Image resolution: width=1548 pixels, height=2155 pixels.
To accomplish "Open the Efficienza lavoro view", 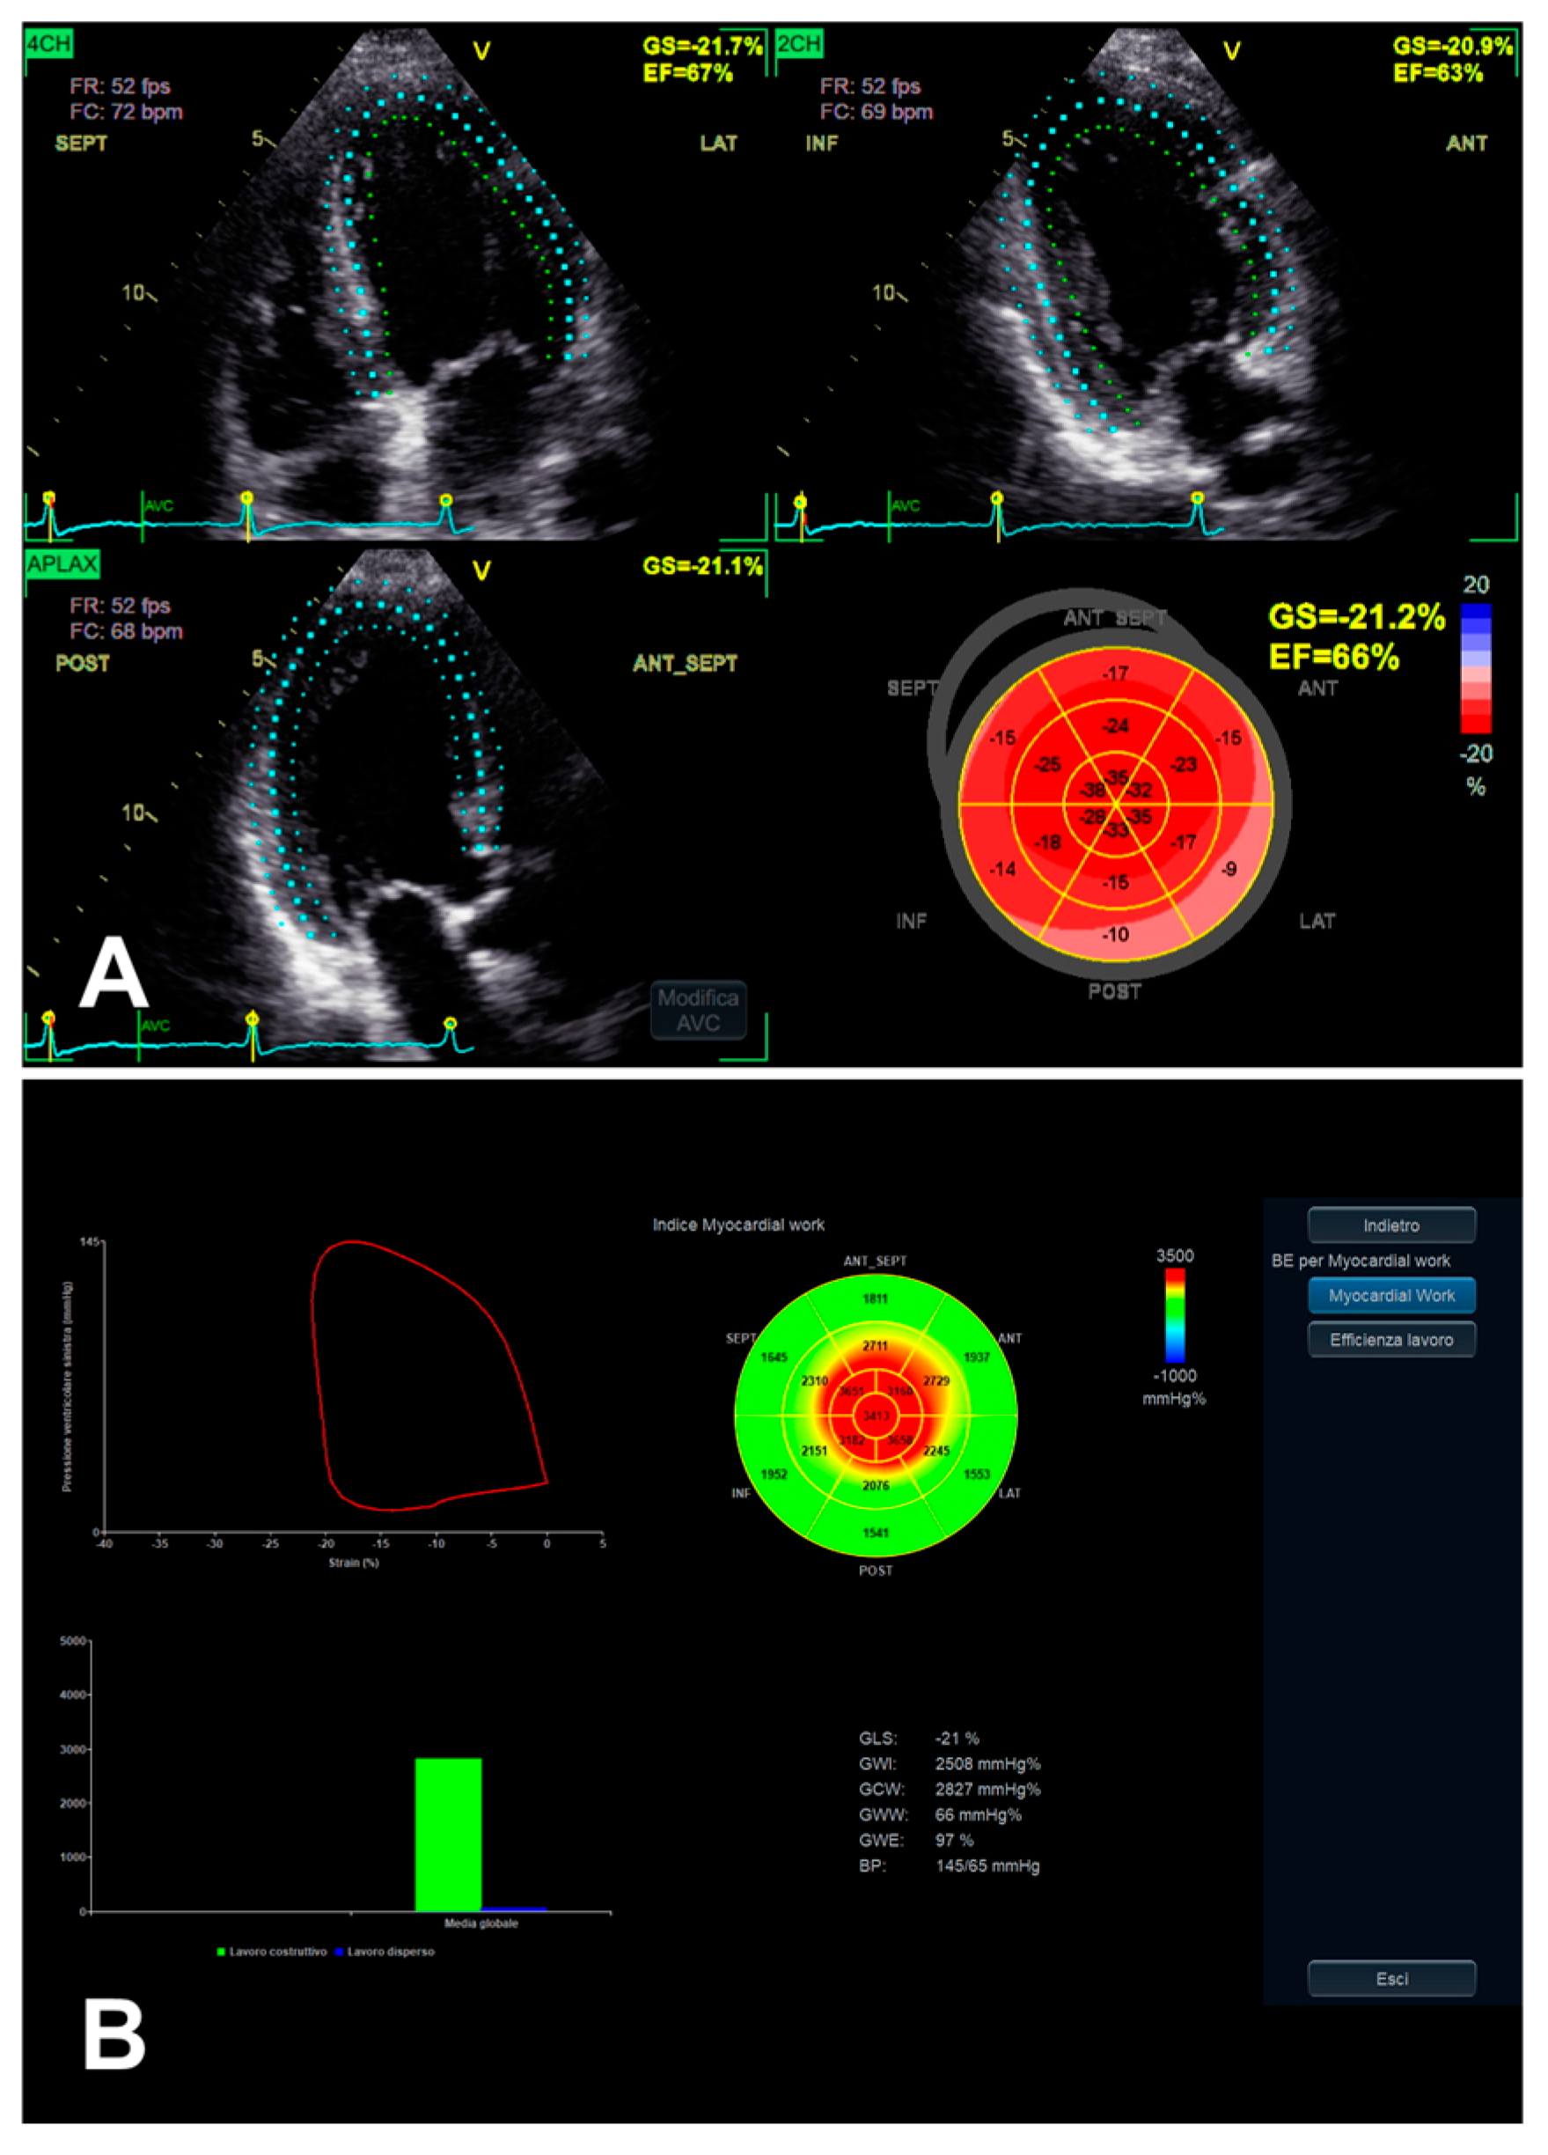I will point(1391,1340).
